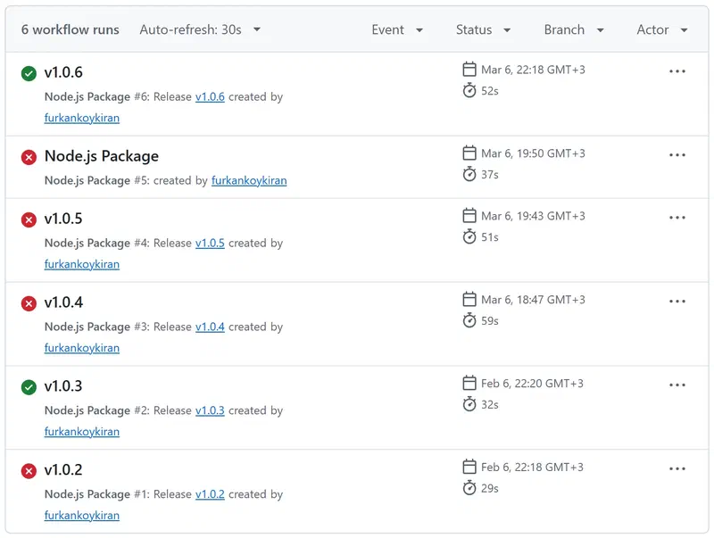Click the '6 workflow runs' heading text

point(71,29)
